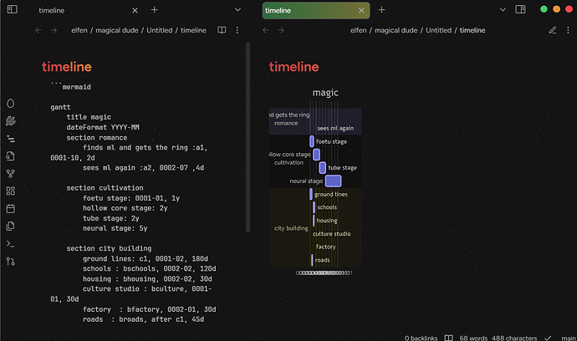Click 'dateFormat YYYY-MM' line in editor
The image size is (577, 341).
(103, 127)
